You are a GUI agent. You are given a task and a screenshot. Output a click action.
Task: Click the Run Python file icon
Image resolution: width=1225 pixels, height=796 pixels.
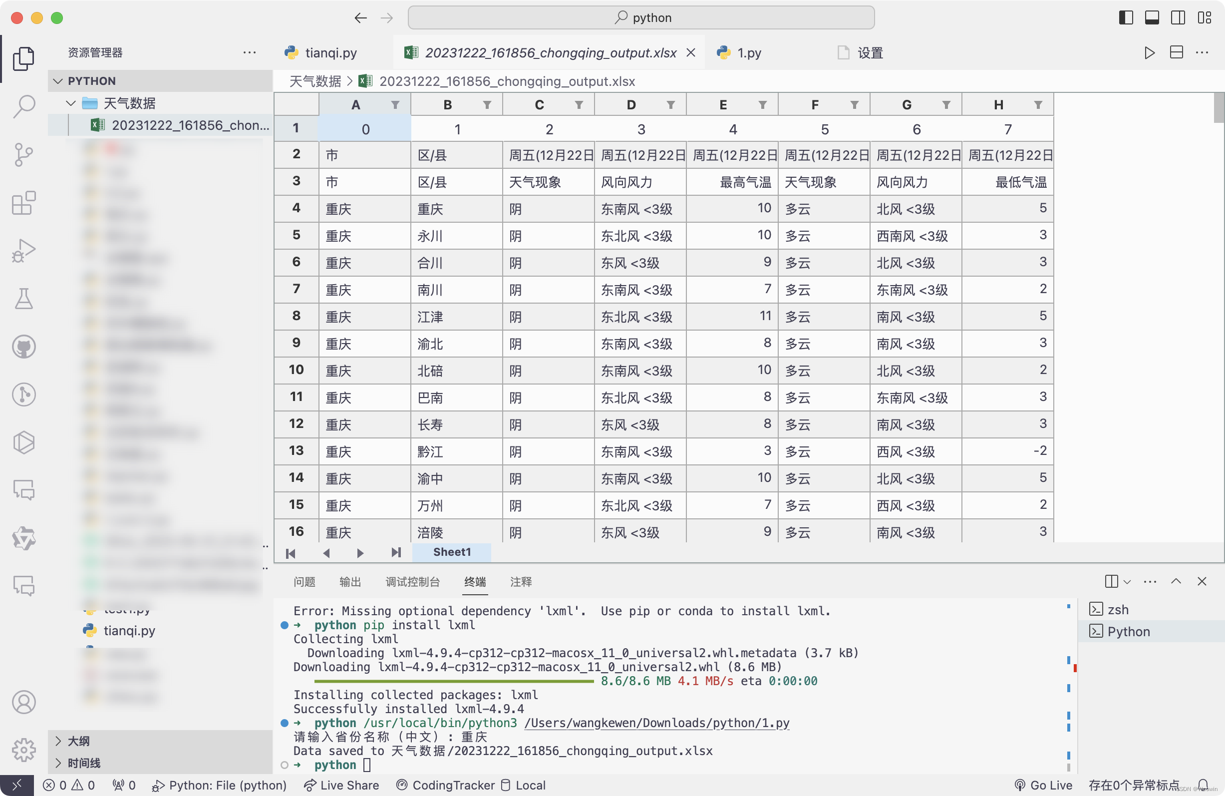pyautogui.click(x=1149, y=52)
